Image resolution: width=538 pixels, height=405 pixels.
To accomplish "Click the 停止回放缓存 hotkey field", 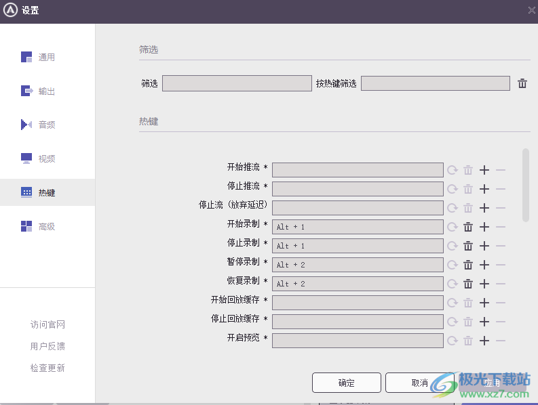I will point(358,322).
